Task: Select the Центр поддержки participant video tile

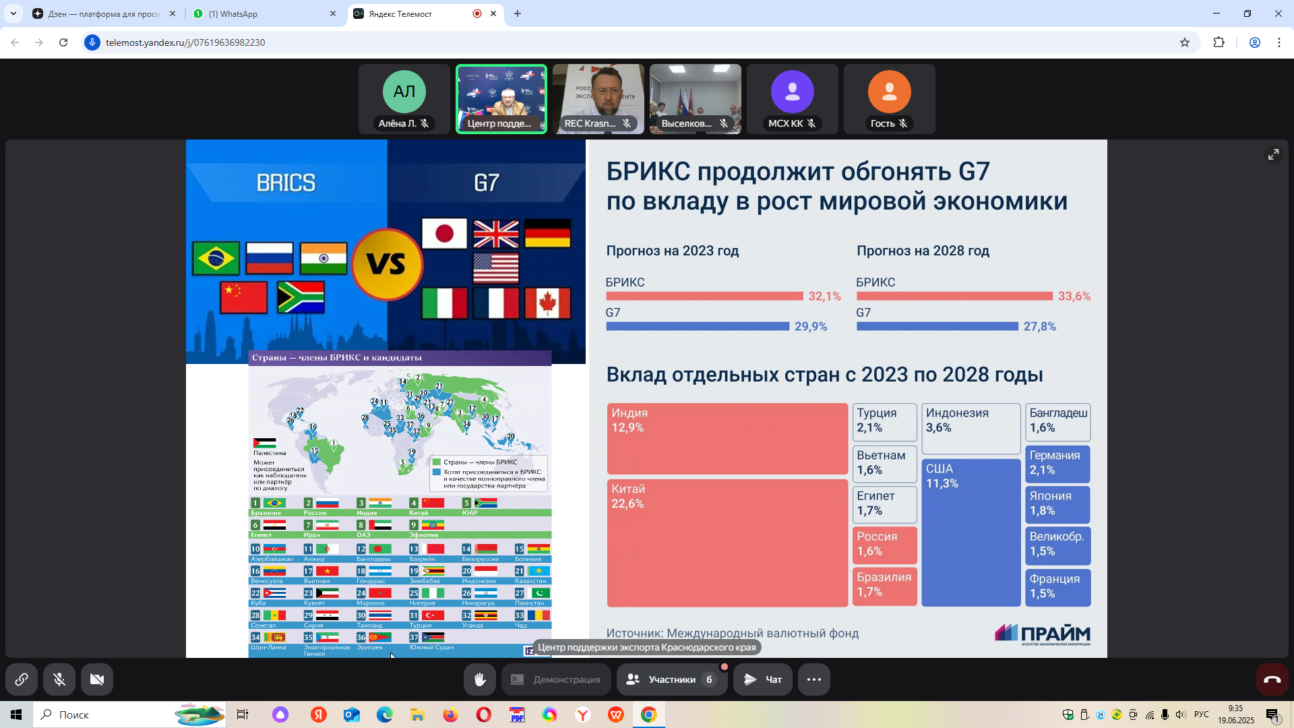Action: tap(501, 98)
